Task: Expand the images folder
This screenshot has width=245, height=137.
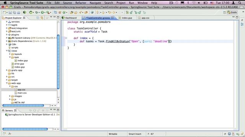Action: pos(10,96)
